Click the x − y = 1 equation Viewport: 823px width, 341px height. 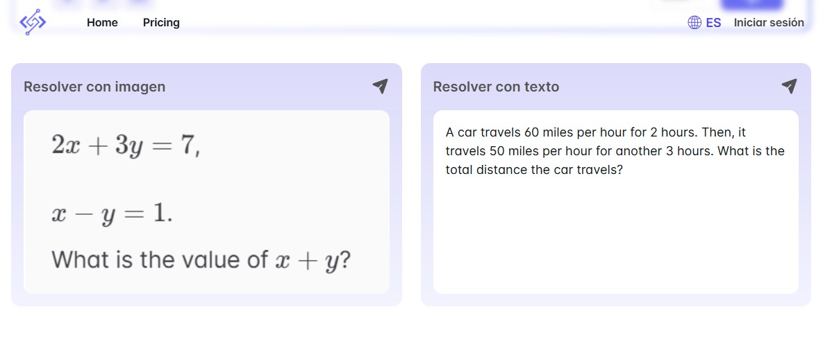tap(112, 213)
